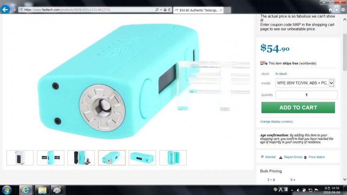Open the favorites star icon
Screen dimensions: 347x195
[337, 10]
